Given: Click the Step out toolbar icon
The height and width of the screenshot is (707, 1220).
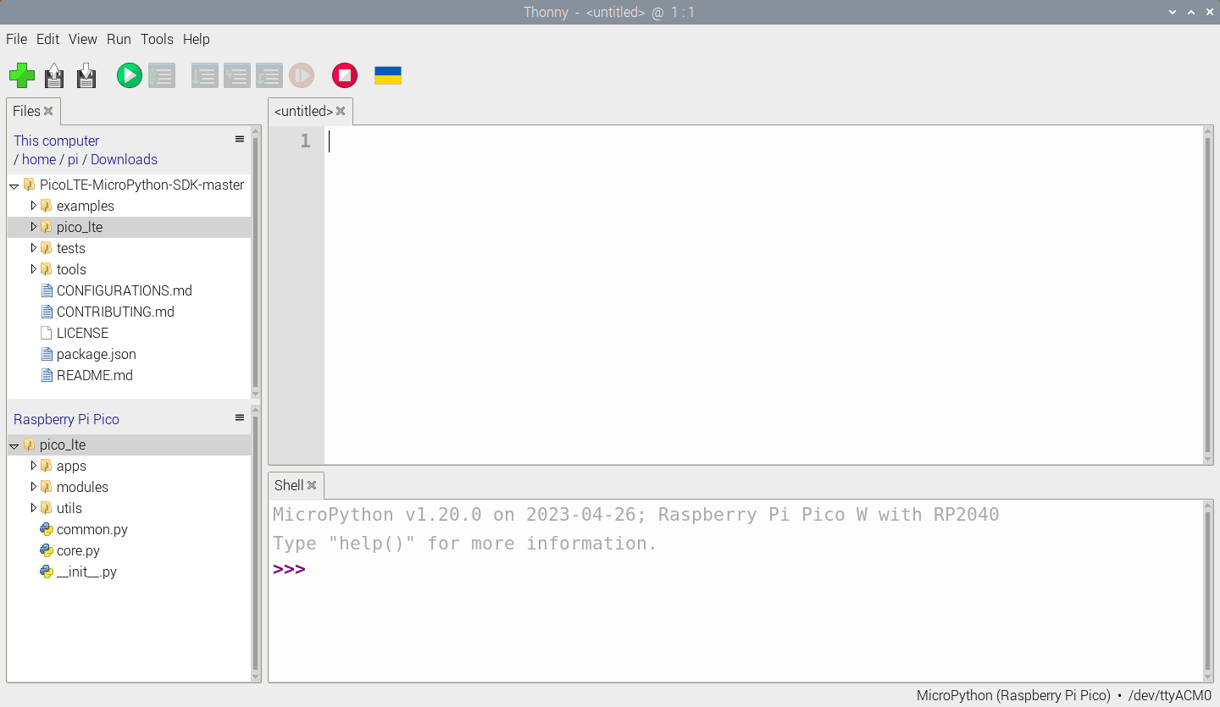Looking at the screenshot, I should tap(269, 75).
